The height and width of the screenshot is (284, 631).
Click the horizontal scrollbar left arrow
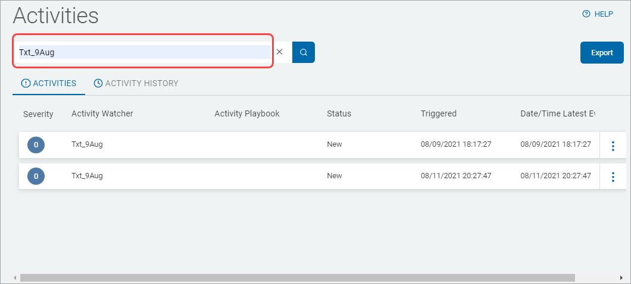point(15,277)
